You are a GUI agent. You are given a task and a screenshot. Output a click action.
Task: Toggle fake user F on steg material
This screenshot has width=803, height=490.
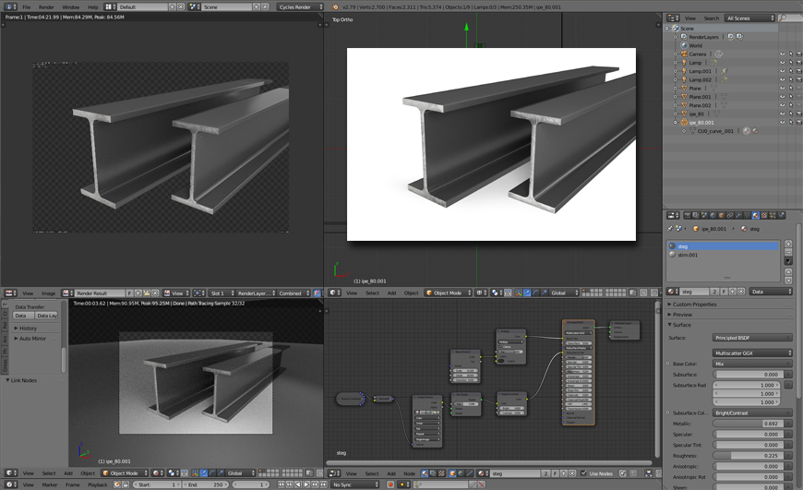[x=724, y=292]
